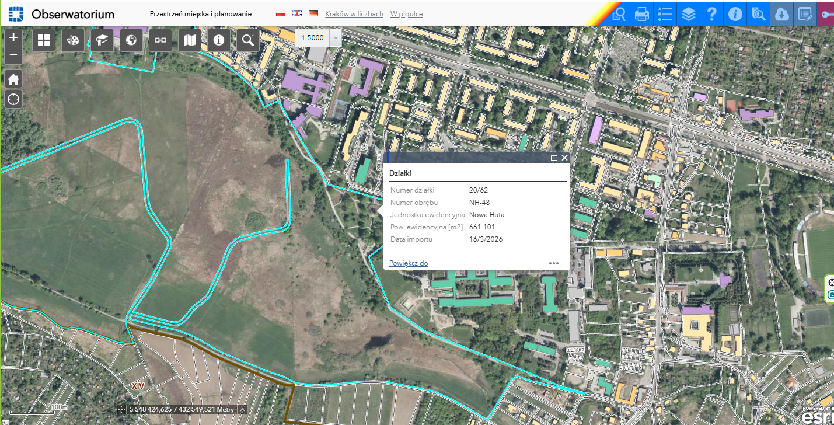Show the legend list icon
The height and width of the screenshot is (425, 834).
click(665, 13)
